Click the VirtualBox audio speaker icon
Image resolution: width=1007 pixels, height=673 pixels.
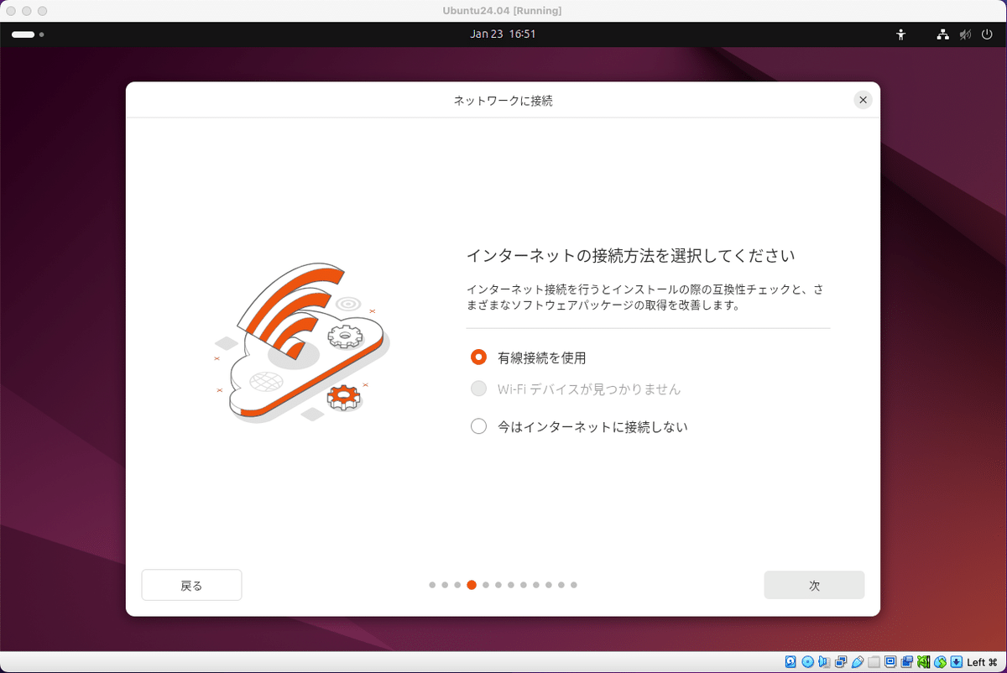[x=824, y=662]
